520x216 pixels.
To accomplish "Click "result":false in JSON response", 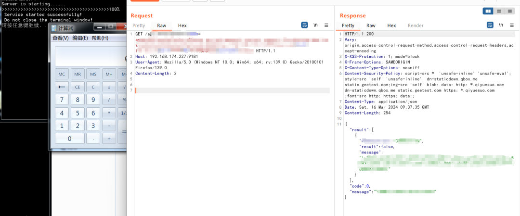I will [377, 146].
